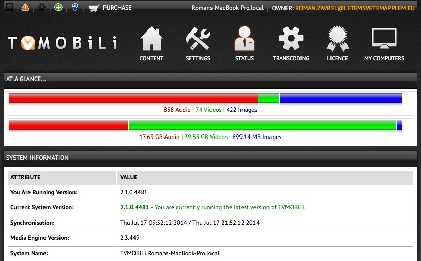Image resolution: width=421 pixels, height=261 pixels.
Task: Open My Computers via the monitor icon
Action: (384, 38)
